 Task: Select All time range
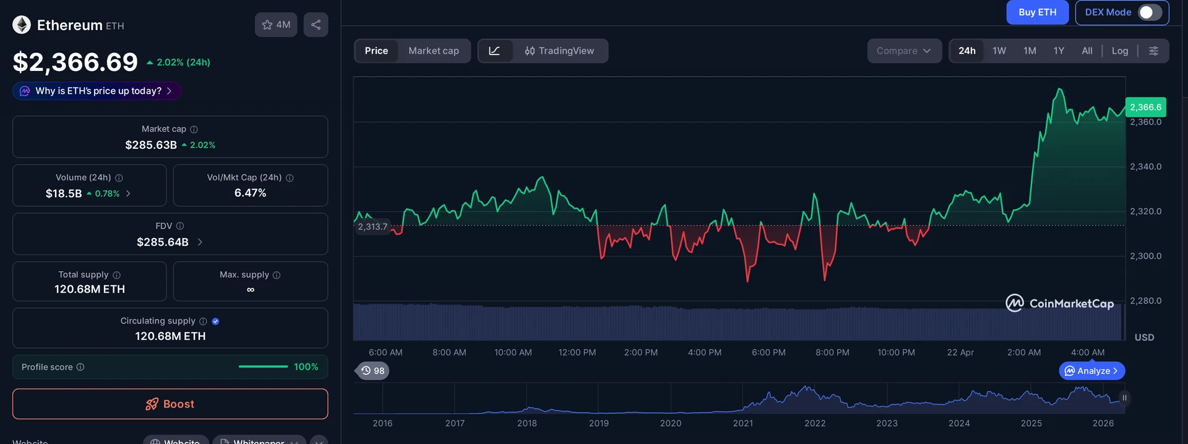pyautogui.click(x=1087, y=51)
